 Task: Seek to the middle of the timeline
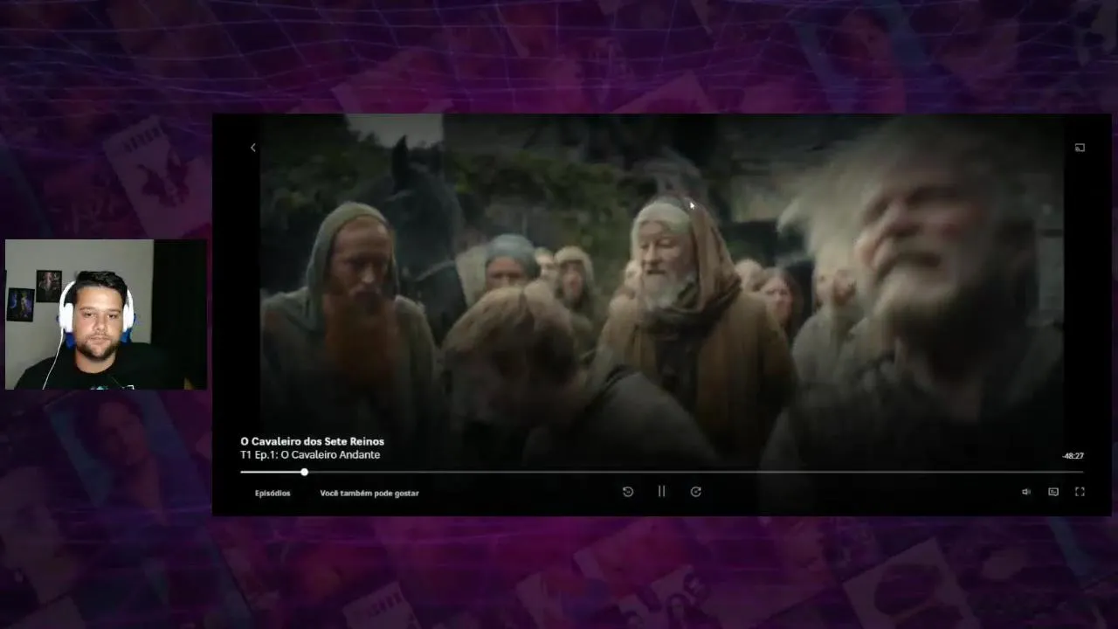click(x=662, y=472)
